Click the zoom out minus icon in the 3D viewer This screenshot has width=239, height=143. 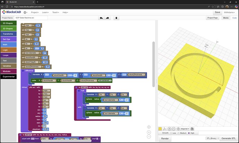(174, 128)
